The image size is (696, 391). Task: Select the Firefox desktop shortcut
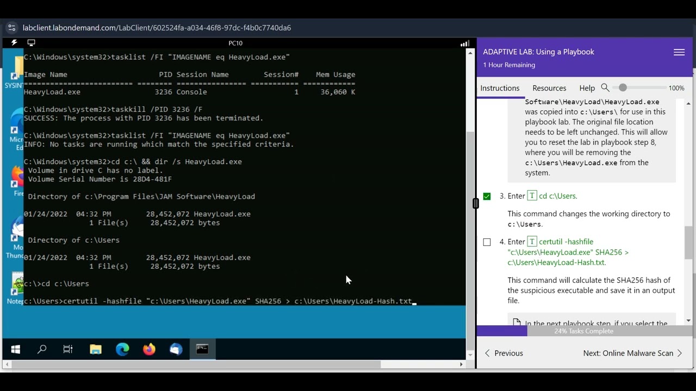pyautogui.click(x=18, y=181)
